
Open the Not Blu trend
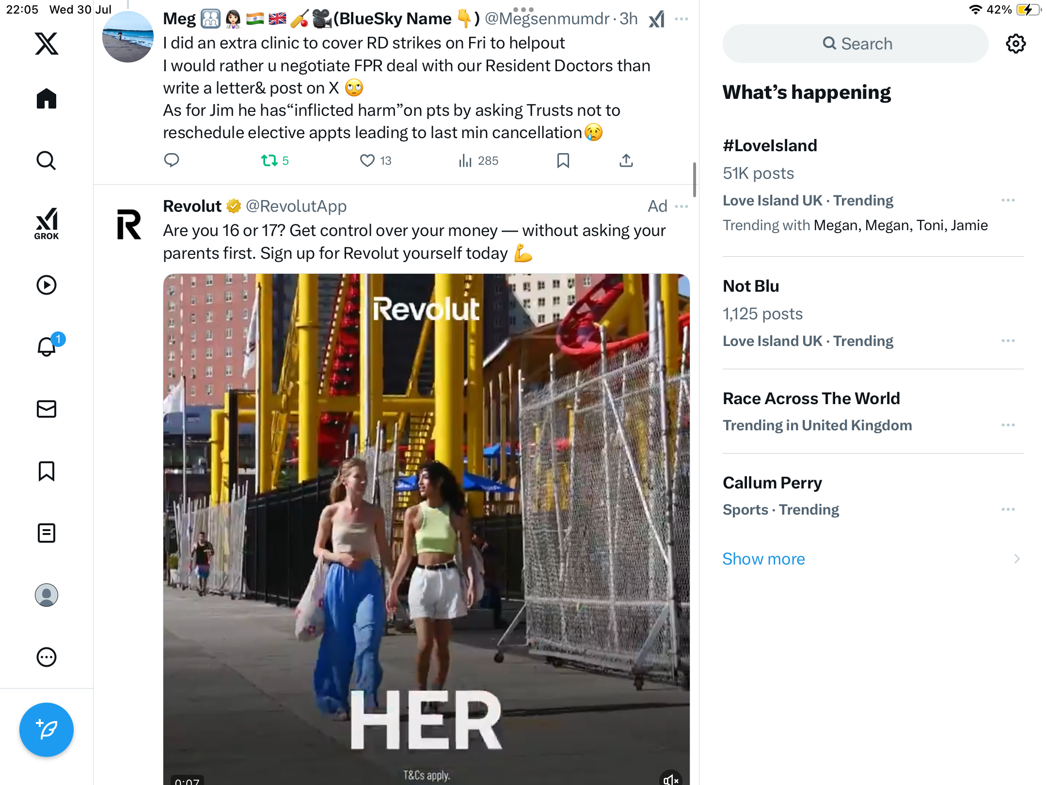[751, 286]
